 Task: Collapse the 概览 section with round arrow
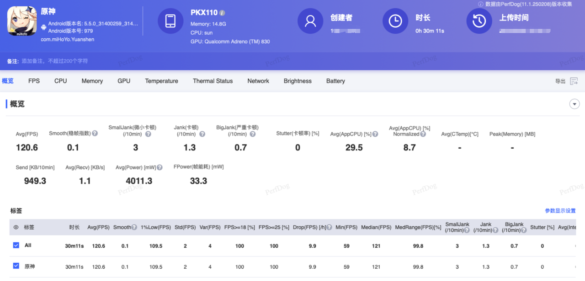point(575,104)
